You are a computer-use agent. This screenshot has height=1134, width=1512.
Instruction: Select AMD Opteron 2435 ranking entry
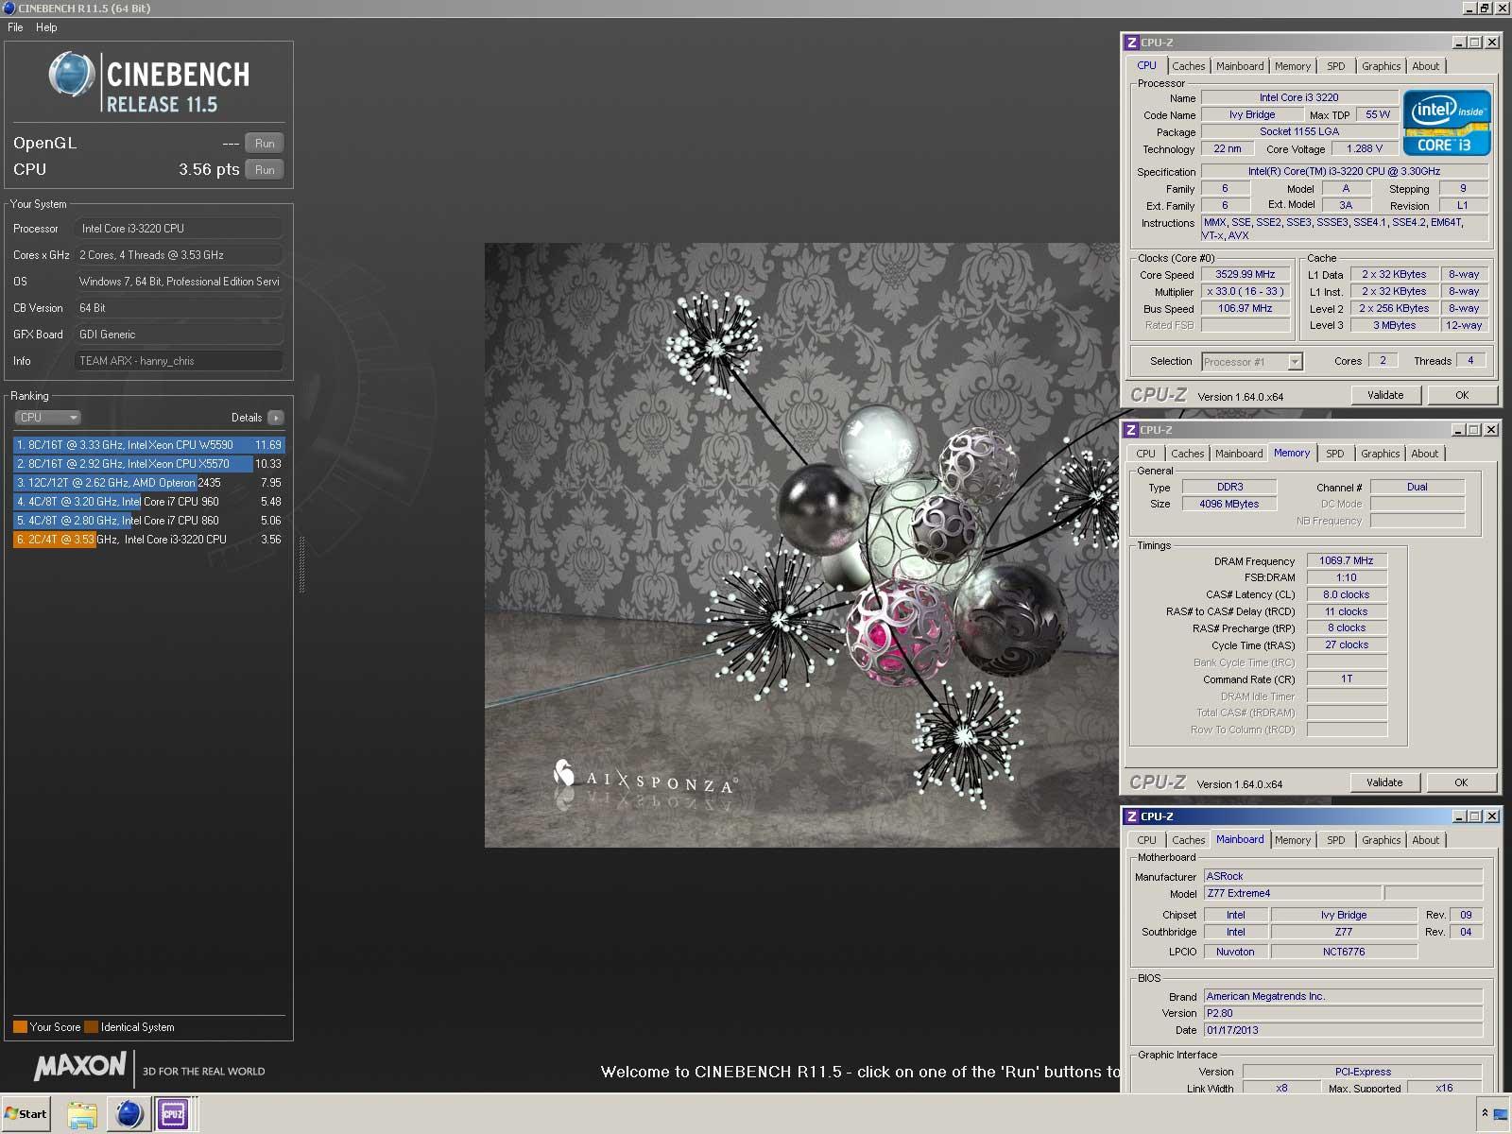coord(148,483)
